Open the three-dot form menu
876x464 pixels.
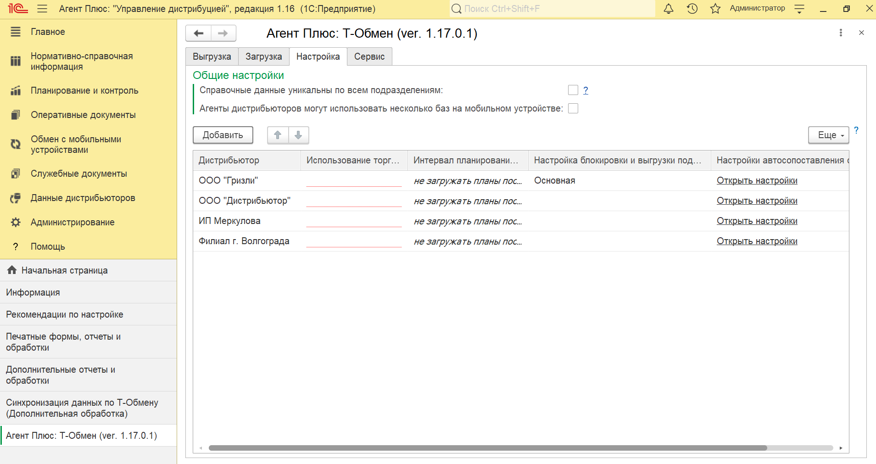pyautogui.click(x=841, y=33)
